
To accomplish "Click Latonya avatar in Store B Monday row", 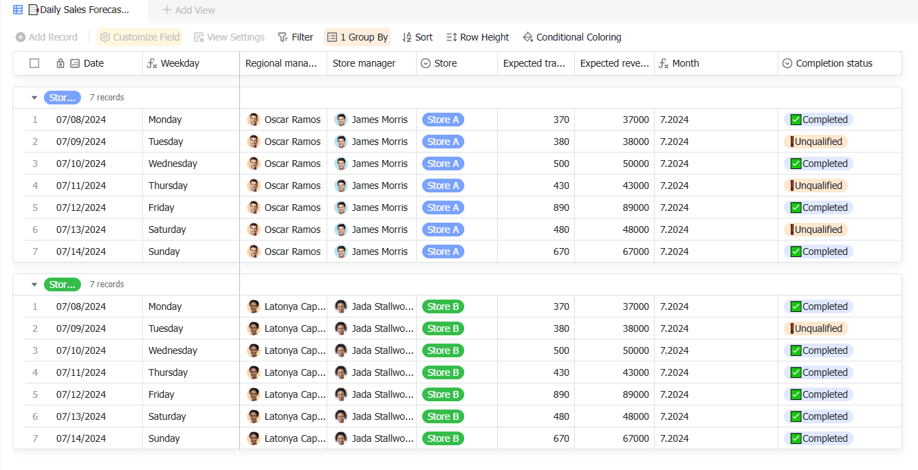I will coord(254,306).
